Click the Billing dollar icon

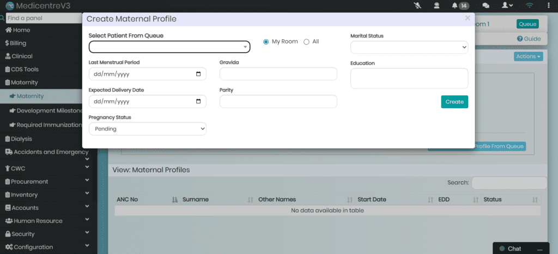coord(7,44)
